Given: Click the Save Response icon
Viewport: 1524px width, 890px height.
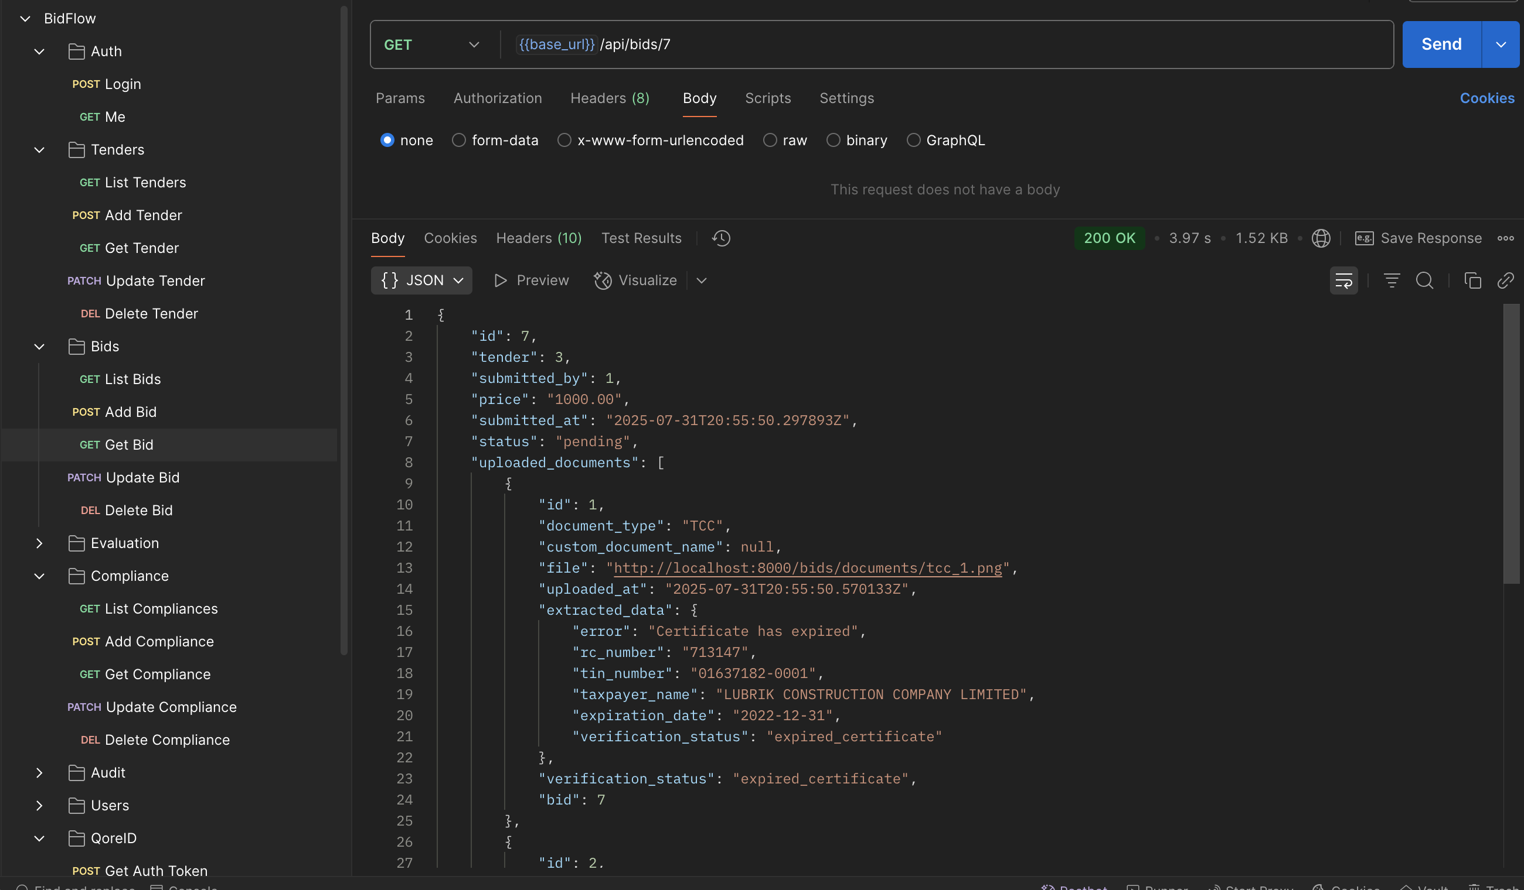Looking at the screenshot, I should pyautogui.click(x=1364, y=238).
